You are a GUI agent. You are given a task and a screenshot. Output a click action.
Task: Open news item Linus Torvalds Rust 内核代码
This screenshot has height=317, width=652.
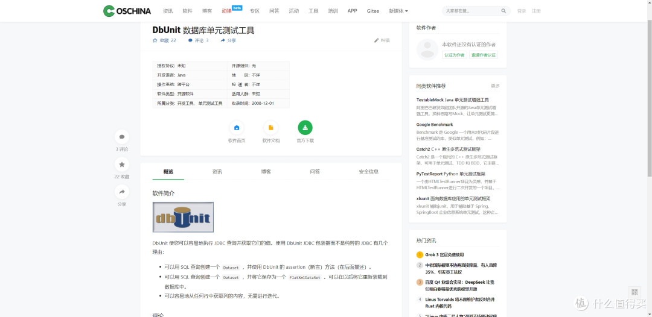(x=460, y=303)
